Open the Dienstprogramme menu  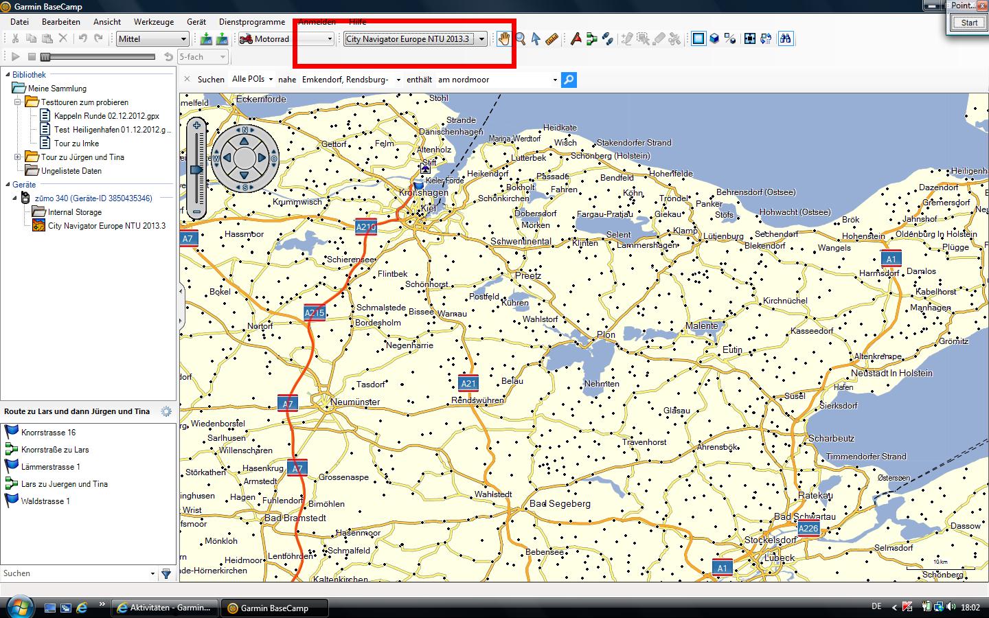[252, 22]
